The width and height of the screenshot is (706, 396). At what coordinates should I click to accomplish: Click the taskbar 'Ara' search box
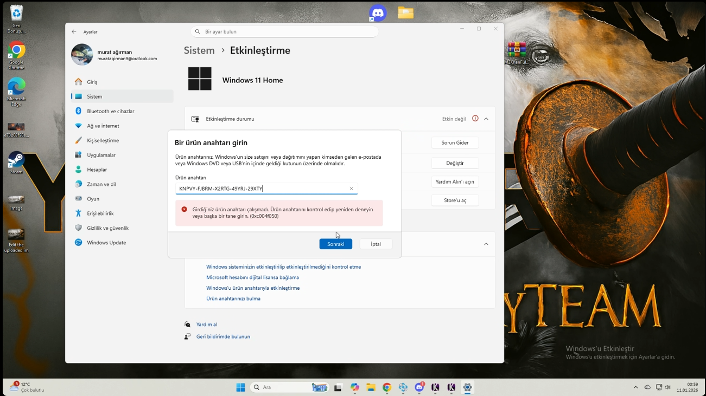(290, 387)
